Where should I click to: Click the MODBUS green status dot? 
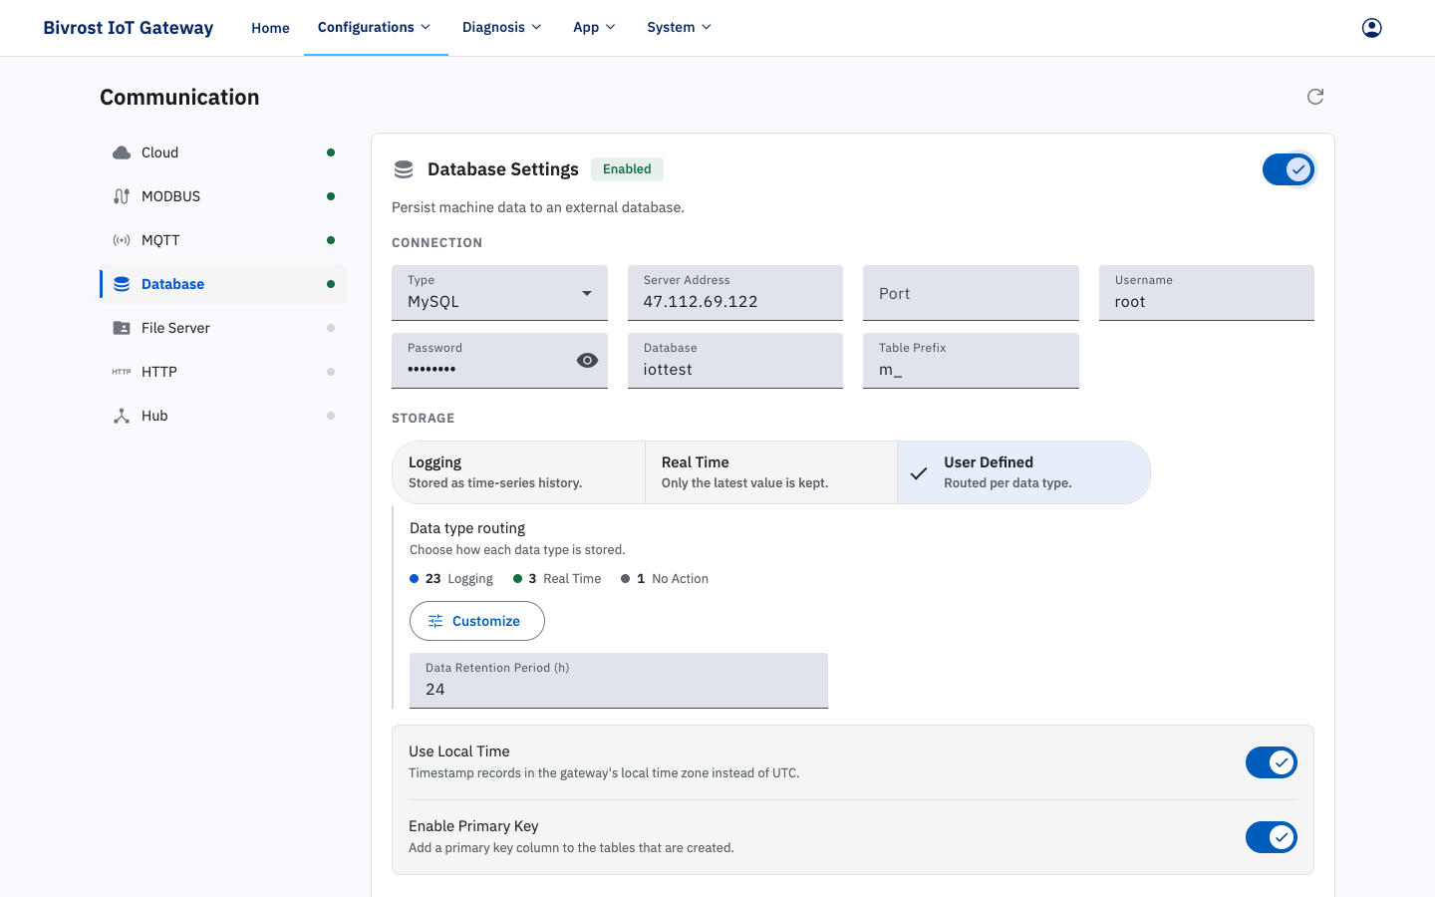tap(331, 196)
